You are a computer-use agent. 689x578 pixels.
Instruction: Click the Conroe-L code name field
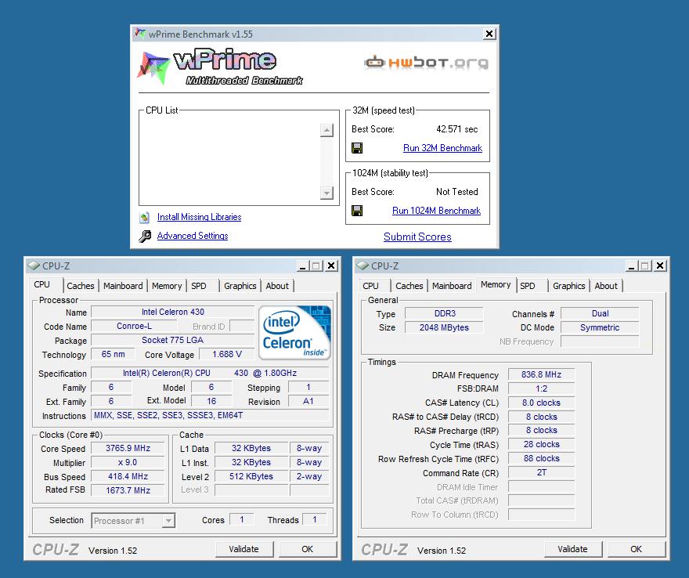[134, 326]
